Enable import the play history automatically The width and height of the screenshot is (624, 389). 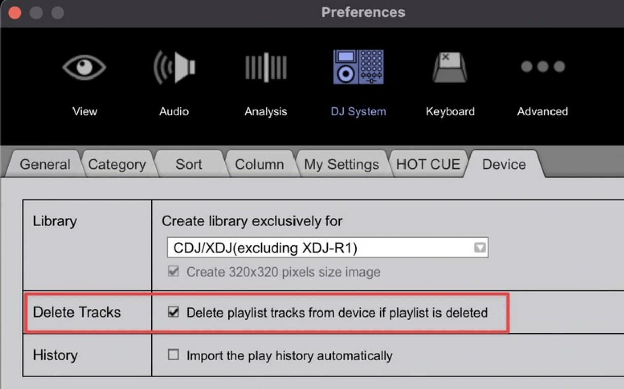[173, 355]
